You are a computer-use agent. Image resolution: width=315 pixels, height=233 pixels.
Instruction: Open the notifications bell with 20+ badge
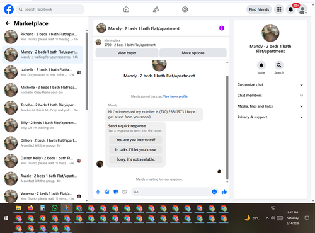(290, 9)
